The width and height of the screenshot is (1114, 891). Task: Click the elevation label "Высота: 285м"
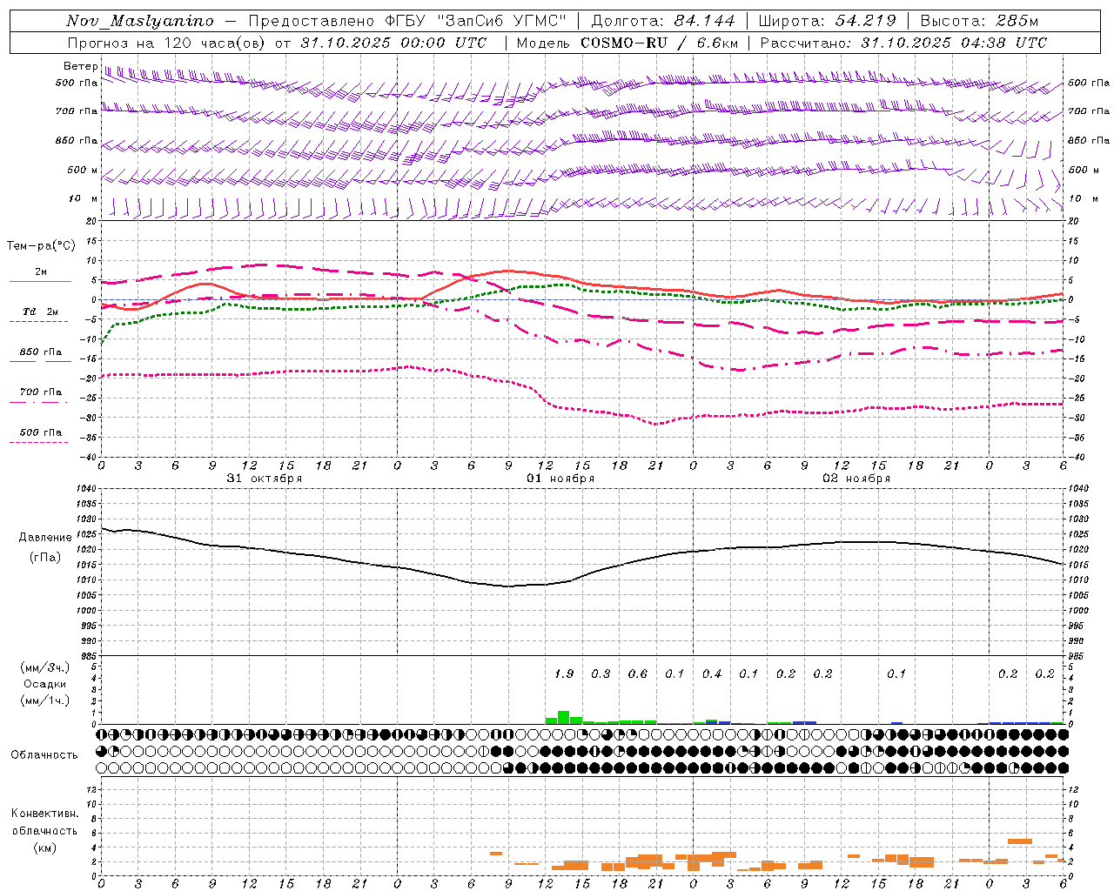click(x=979, y=21)
